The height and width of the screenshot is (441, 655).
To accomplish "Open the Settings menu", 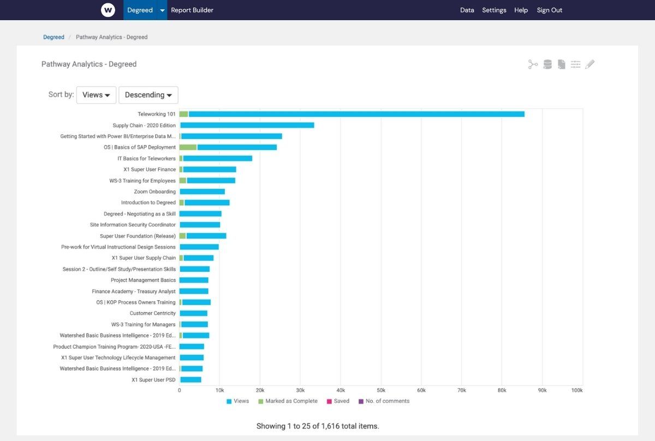I will [494, 10].
